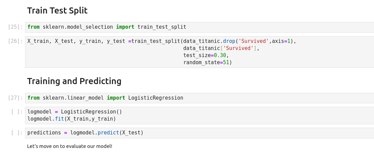Click the random_state=51 argument line
Image resolution: width=374 pixels, height=153 pixels.
point(207,62)
